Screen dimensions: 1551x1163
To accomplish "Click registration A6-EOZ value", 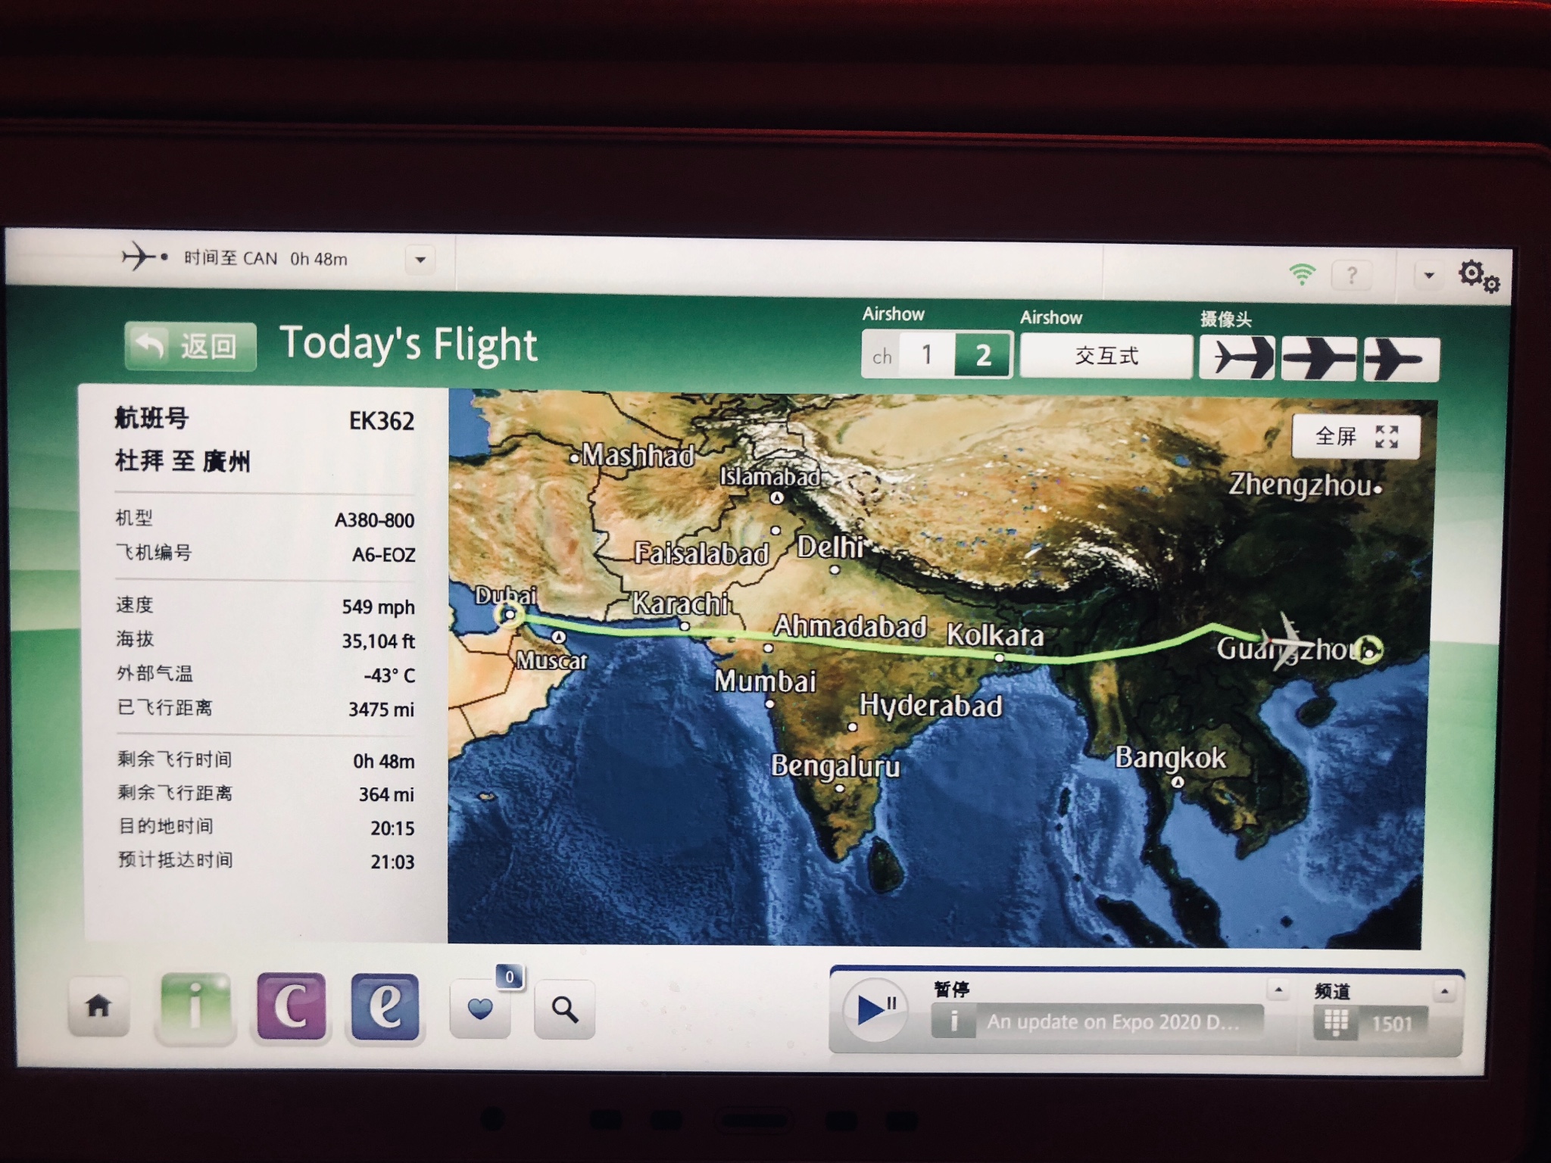I will coord(383,555).
